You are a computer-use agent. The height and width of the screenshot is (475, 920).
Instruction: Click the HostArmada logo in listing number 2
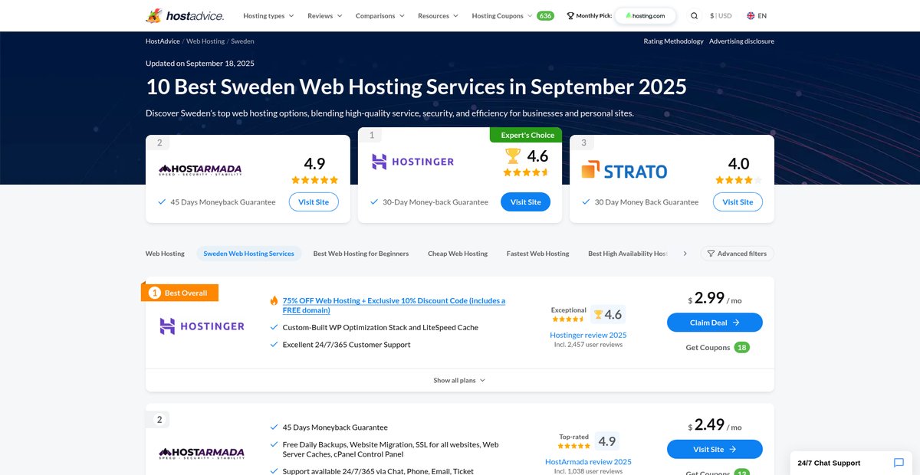tap(202, 454)
